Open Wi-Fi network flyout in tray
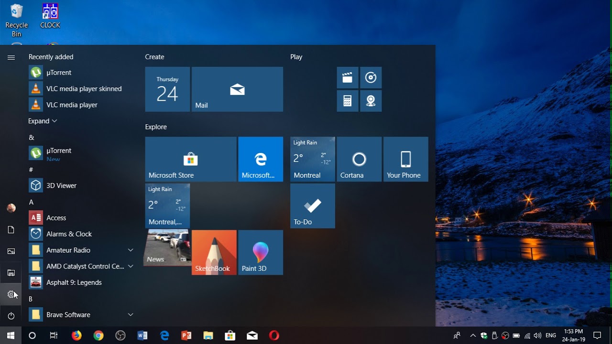This screenshot has height=344, width=612. pyautogui.click(x=527, y=335)
